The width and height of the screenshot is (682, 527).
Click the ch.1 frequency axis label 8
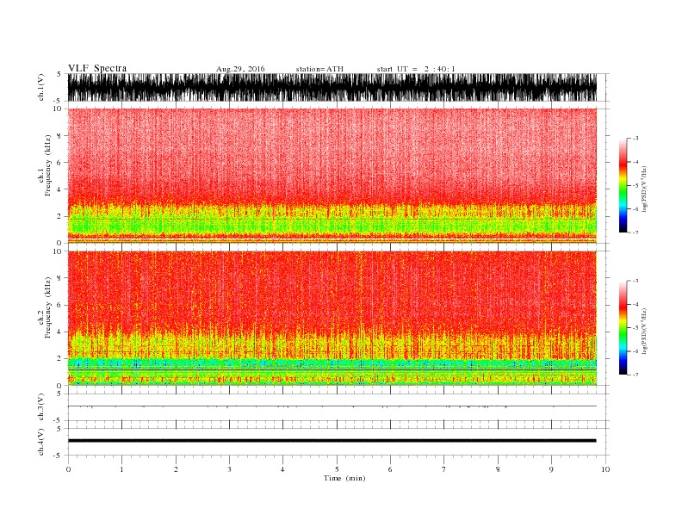pyautogui.click(x=59, y=135)
